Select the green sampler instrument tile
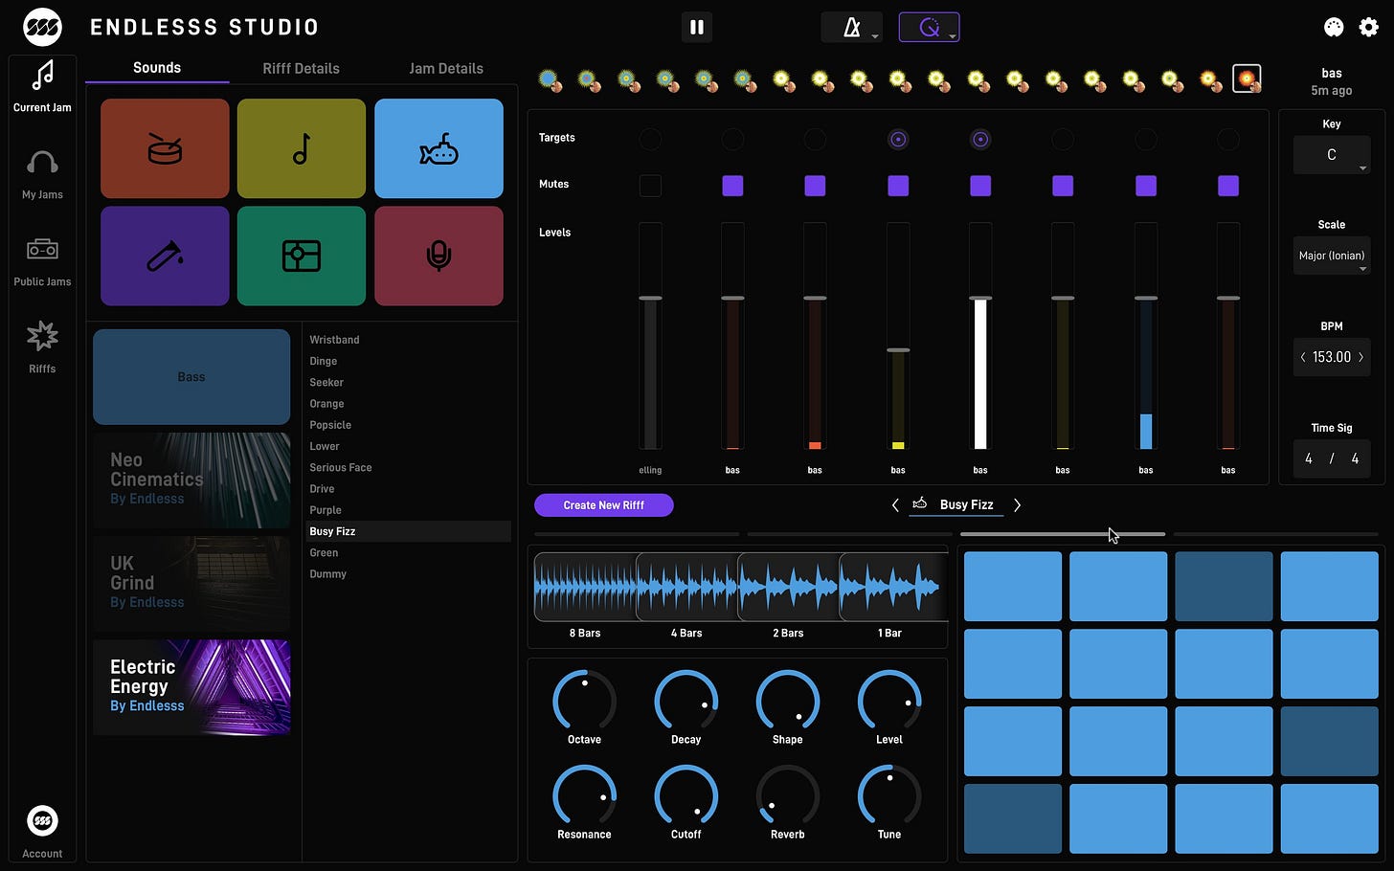The image size is (1394, 871). click(302, 256)
